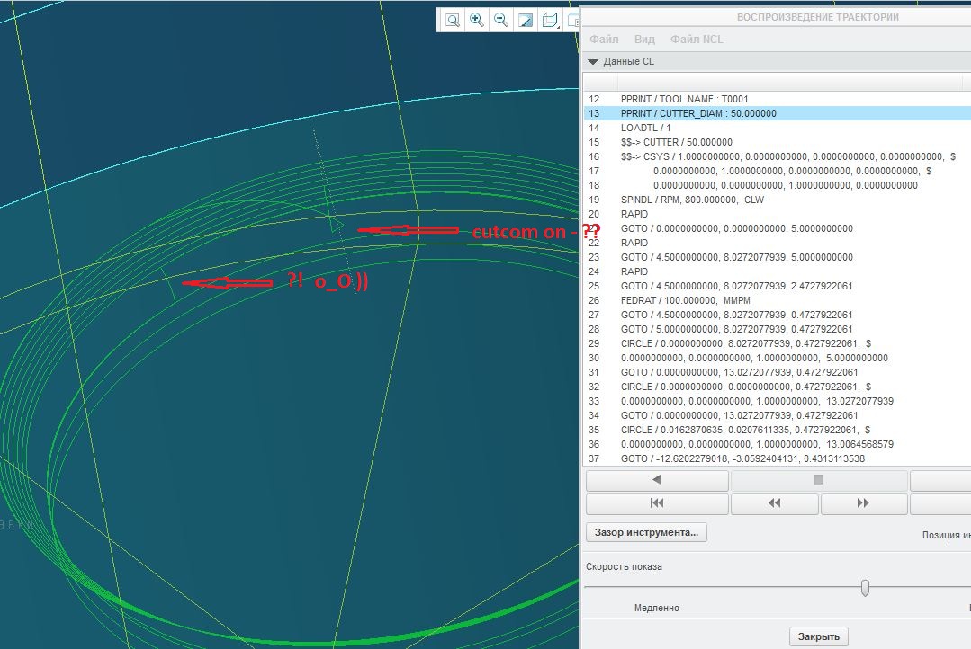Select line 13 PPRINT / CUTTER_DIAM : 50.000000
The height and width of the screenshot is (649, 971).
tap(778, 113)
